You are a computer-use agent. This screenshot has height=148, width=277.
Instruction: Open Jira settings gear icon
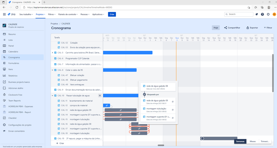pos(268,14)
